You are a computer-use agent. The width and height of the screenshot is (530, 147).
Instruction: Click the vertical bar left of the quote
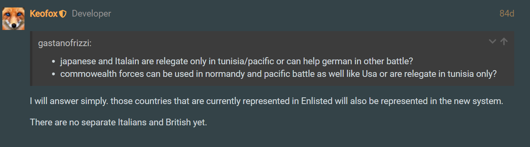pyautogui.click(x=31, y=59)
